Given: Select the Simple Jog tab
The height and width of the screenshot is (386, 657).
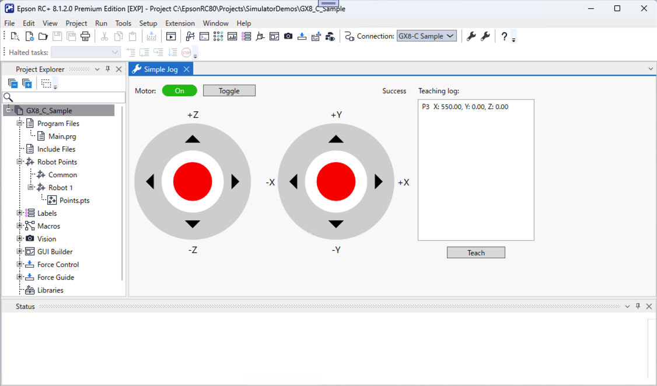Looking at the screenshot, I should [x=160, y=69].
